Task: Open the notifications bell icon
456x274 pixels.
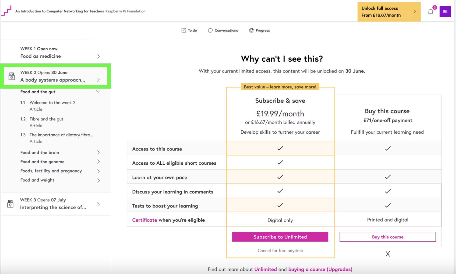Action: [x=430, y=12]
